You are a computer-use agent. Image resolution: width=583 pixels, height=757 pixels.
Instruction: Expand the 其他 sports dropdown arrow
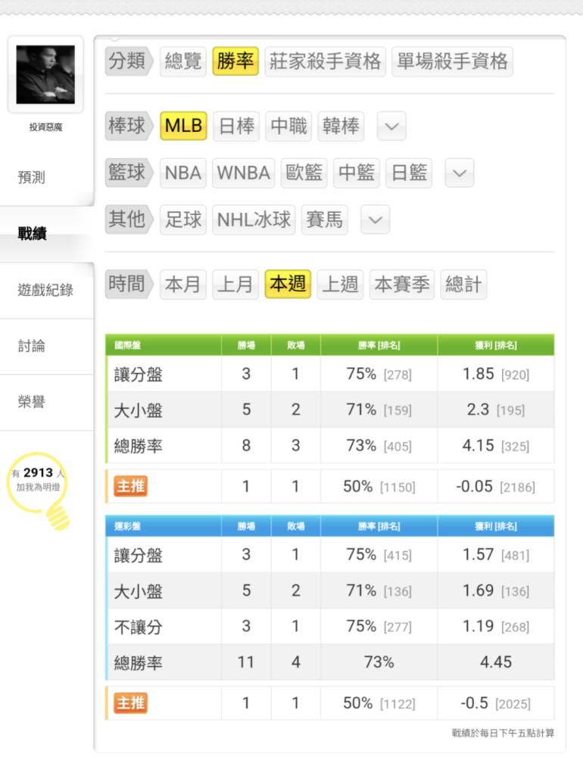376,220
